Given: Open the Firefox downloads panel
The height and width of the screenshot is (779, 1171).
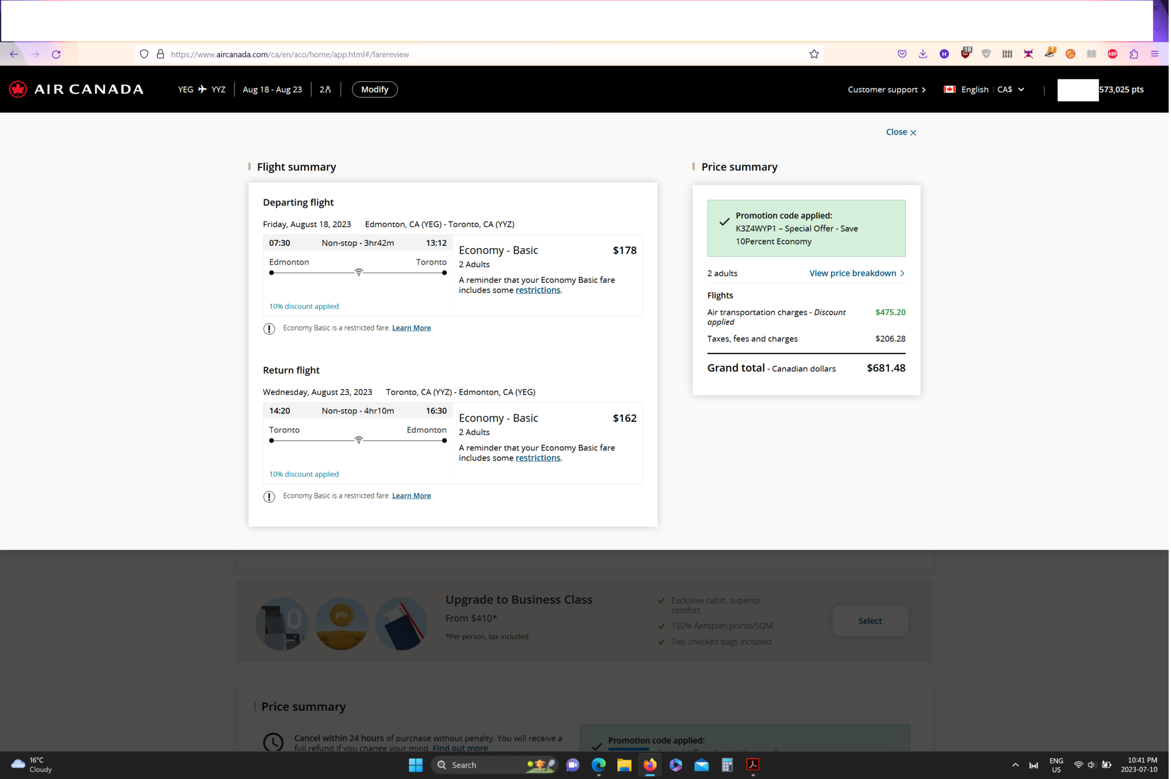Looking at the screenshot, I should (x=923, y=54).
